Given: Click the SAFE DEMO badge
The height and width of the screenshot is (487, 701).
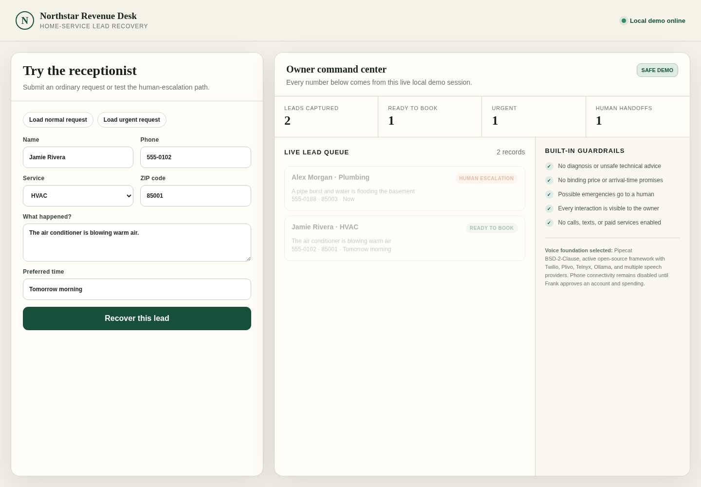Looking at the screenshot, I should point(657,70).
